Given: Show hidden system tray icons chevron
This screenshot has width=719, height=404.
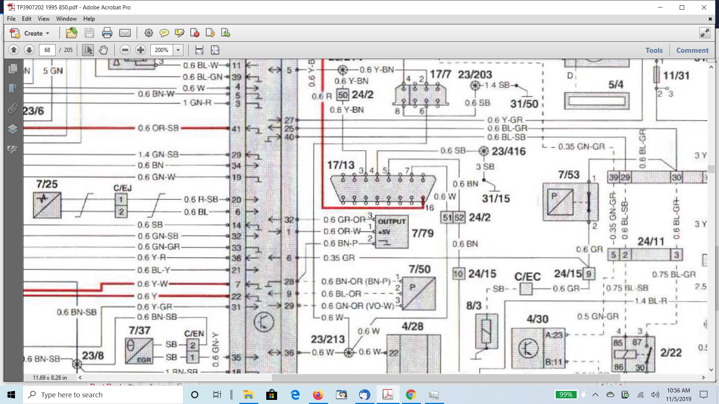Looking at the screenshot, I should pyautogui.click(x=595, y=395).
